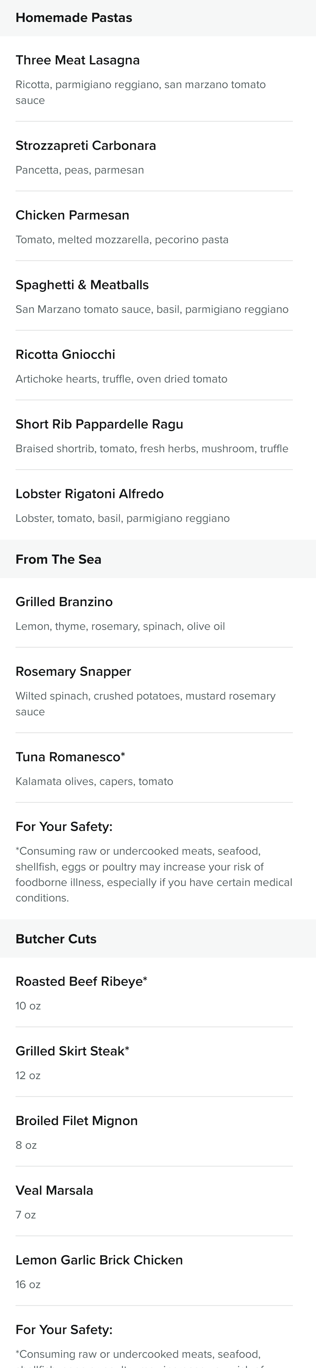Choose the Ricotta Gniocchi dish
The width and height of the screenshot is (316, 1368).
(x=154, y=365)
